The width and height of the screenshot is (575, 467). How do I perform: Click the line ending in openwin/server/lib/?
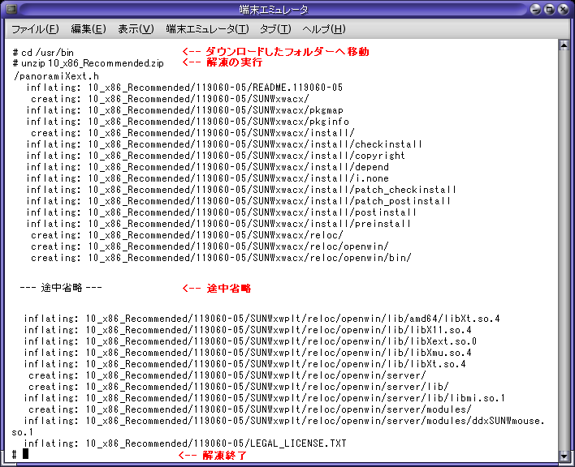239,387
